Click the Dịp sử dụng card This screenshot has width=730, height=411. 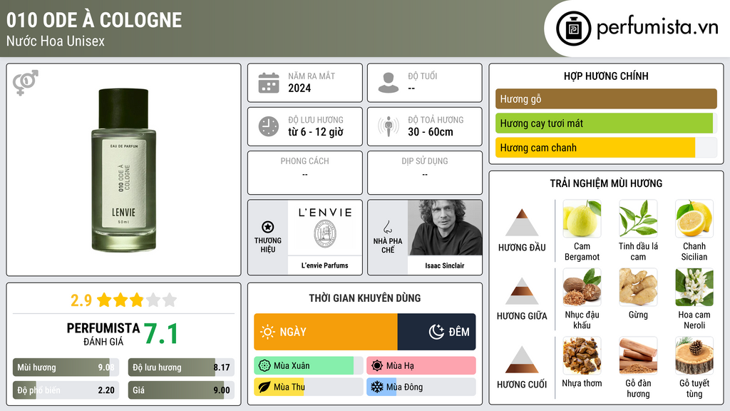[x=425, y=173]
